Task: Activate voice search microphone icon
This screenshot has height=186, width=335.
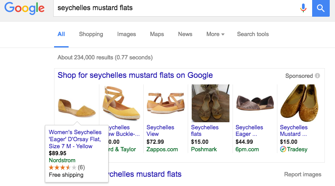Action: (x=303, y=8)
